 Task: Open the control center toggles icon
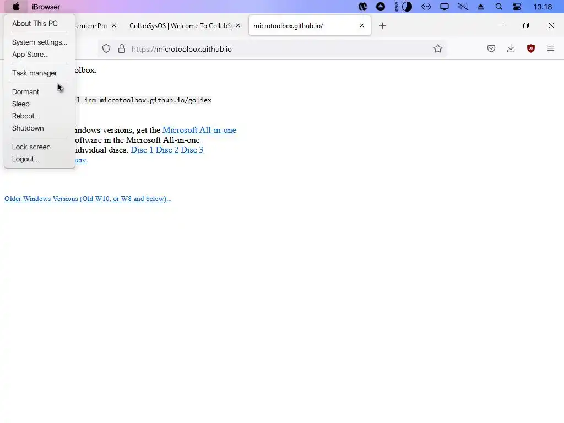point(517,7)
